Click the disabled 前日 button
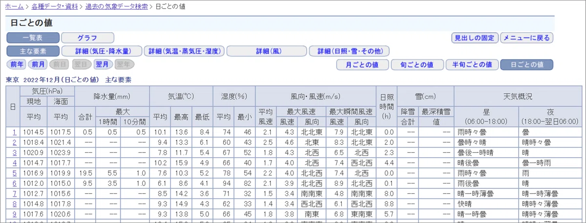Image resolution: width=586 pixels, height=223 pixels. point(60,64)
